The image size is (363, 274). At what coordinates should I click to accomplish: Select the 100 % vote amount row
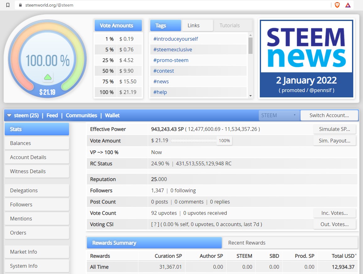(118, 92)
